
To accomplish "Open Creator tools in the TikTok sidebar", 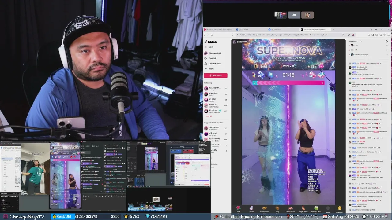I will coord(213,64).
